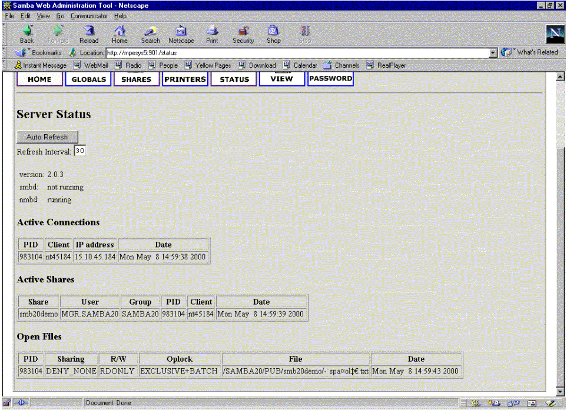567x410 pixels.
Task: Open the Home toolbar icon
Action: click(120, 35)
